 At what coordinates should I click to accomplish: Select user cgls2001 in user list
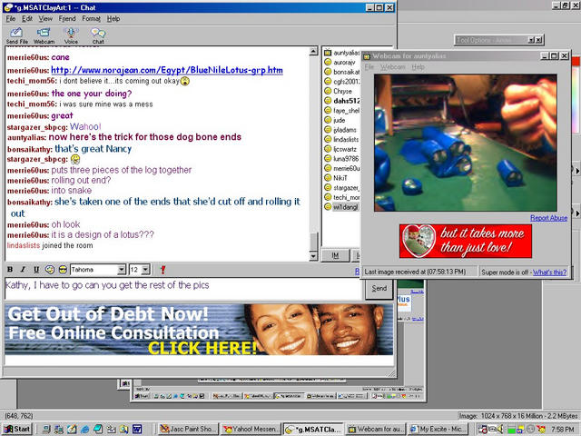coord(341,82)
